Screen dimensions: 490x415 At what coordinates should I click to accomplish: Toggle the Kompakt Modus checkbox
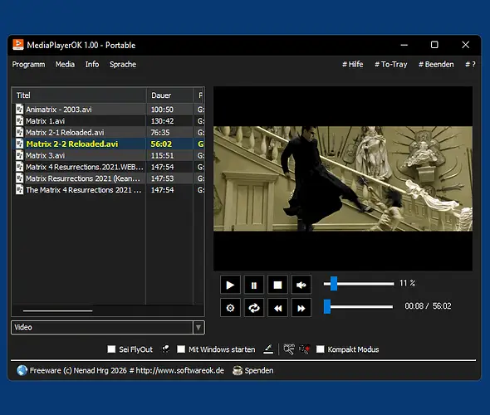tap(320, 349)
